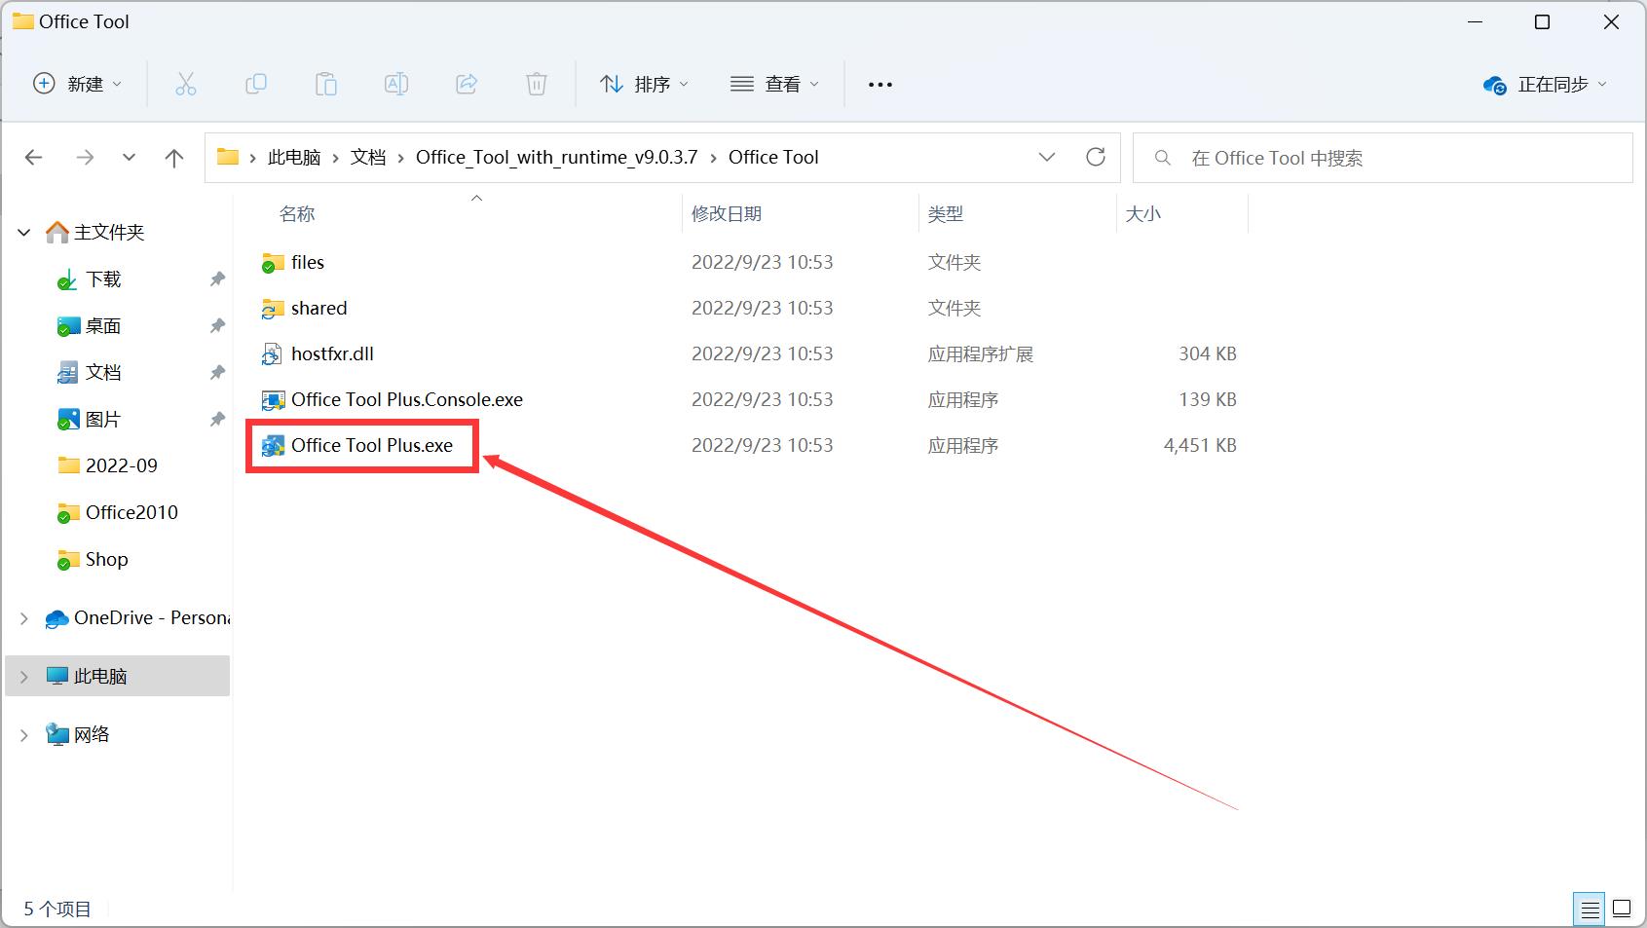Screen dimensions: 1647x928
Task: Open 文档 in the navigation pane
Action: [103, 373]
